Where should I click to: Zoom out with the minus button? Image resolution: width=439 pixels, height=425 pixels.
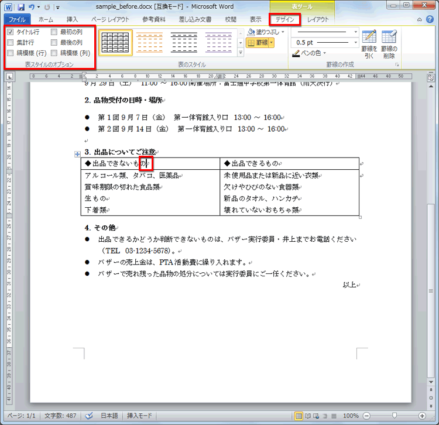366,416
